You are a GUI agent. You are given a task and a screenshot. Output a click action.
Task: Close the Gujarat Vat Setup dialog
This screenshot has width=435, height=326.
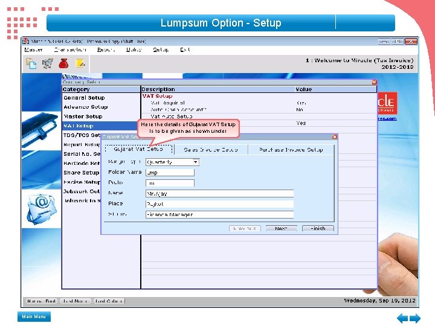click(335, 136)
